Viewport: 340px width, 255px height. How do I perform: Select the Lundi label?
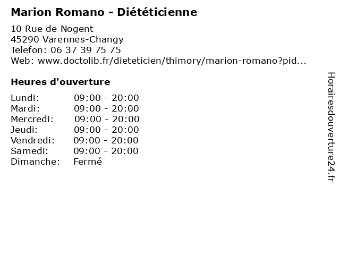tap(25, 98)
